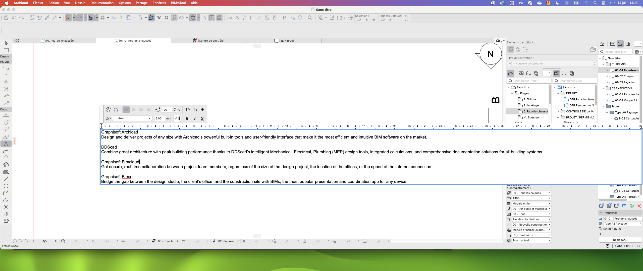Click the GRAPHISOFT ID link
Image resolution: width=643 pixels, height=271 pixels.
point(627,246)
